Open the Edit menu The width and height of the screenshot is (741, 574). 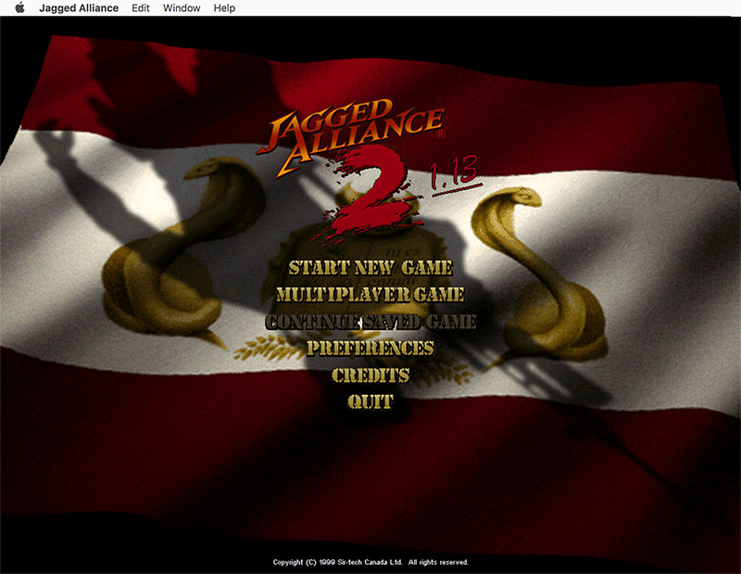click(x=141, y=8)
